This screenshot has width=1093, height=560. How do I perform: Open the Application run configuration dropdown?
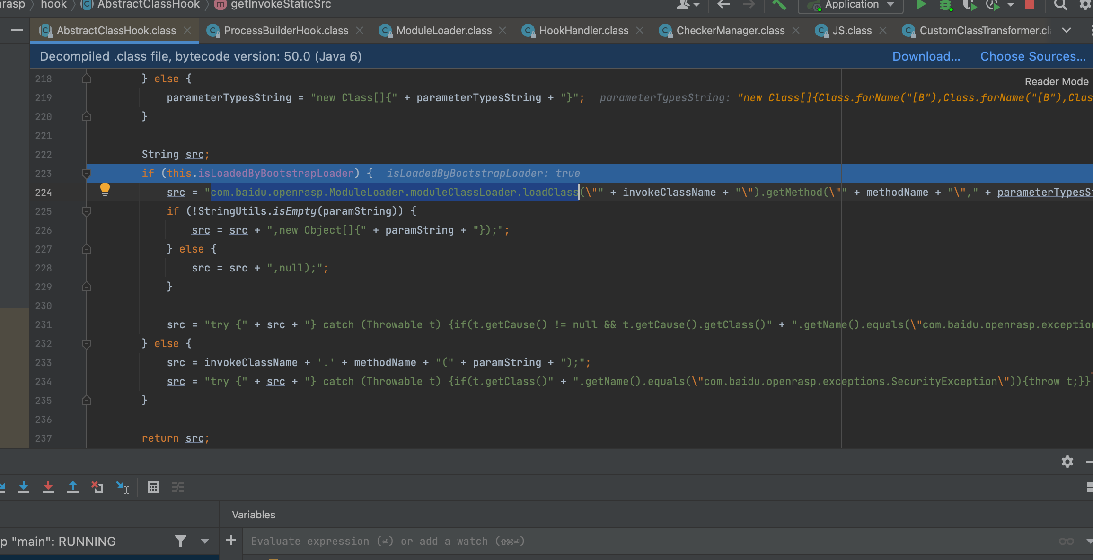click(x=852, y=5)
